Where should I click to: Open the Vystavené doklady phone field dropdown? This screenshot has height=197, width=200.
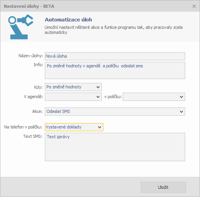[74, 127]
